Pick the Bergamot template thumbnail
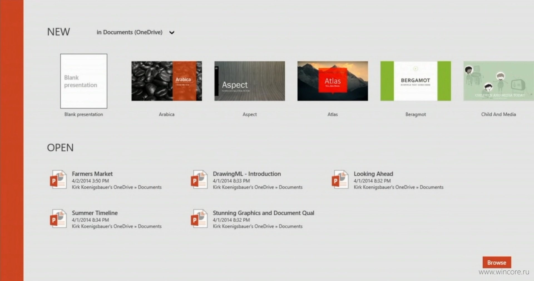 [416, 81]
